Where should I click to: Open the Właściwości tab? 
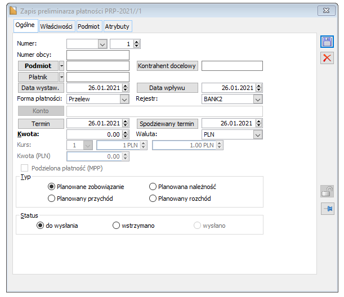(x=57, y=26)
